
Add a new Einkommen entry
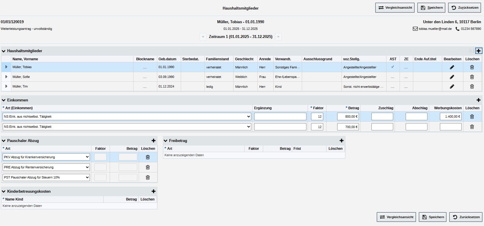pyautogui.click(x=478, y=100)
